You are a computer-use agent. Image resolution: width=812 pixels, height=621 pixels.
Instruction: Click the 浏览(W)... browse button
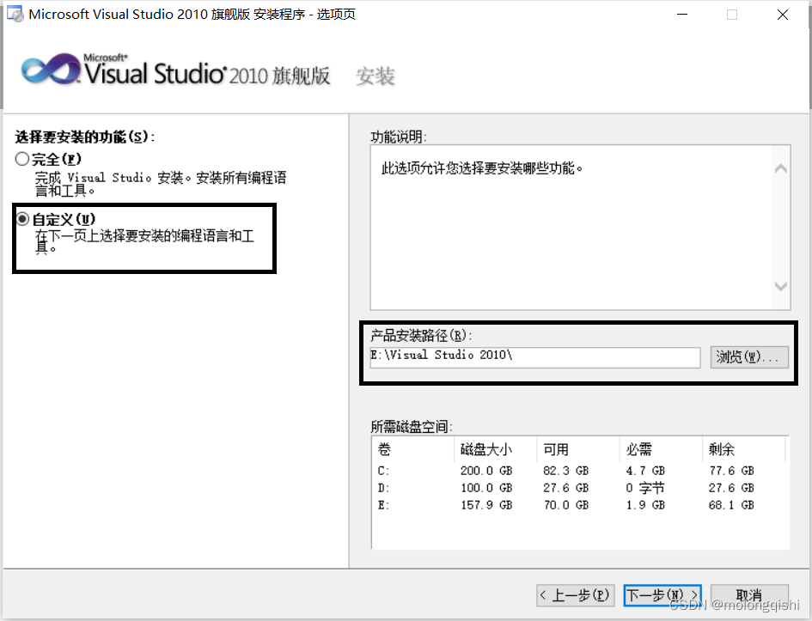pos(749,357)
